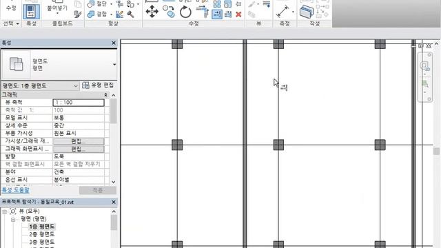Screen dimensions: 441x248
Task: Select the 절단 geometry tool
Action: 97,4
